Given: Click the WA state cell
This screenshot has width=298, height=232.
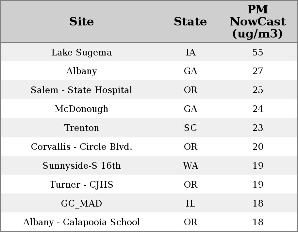Looking at the screenshot, I should 190,165.
